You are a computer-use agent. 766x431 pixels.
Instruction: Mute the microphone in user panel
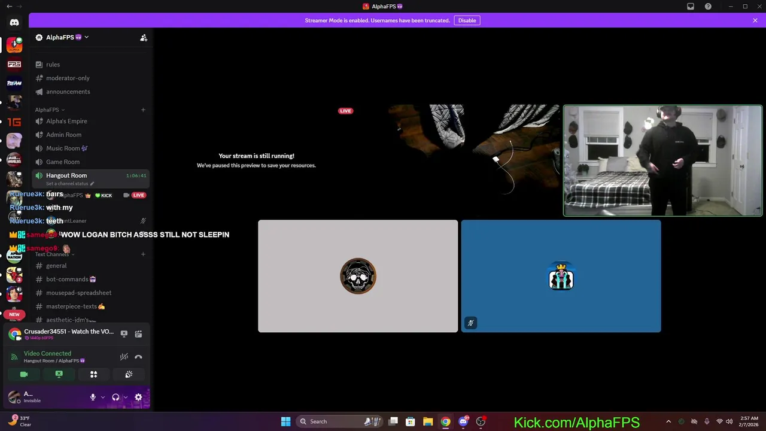coord(93,397)
